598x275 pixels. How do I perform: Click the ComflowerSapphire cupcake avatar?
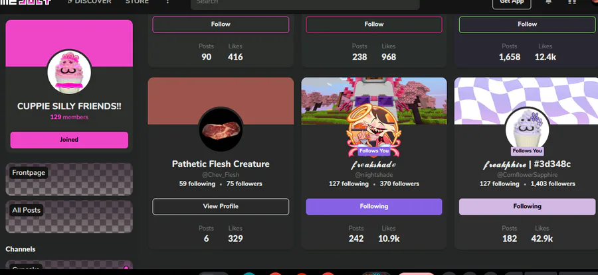tap(527, 129)
